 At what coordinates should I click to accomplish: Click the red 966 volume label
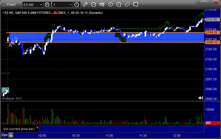pyautogui.click(x=212, y=123)
